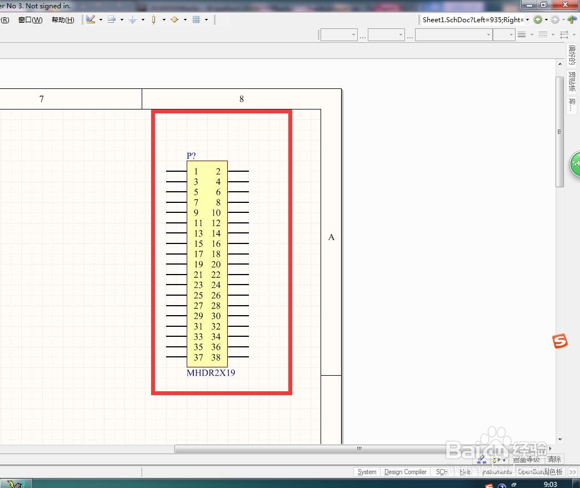Select the P? designator text
Screen dimensions: 580x488
click(x=191, y=156)
